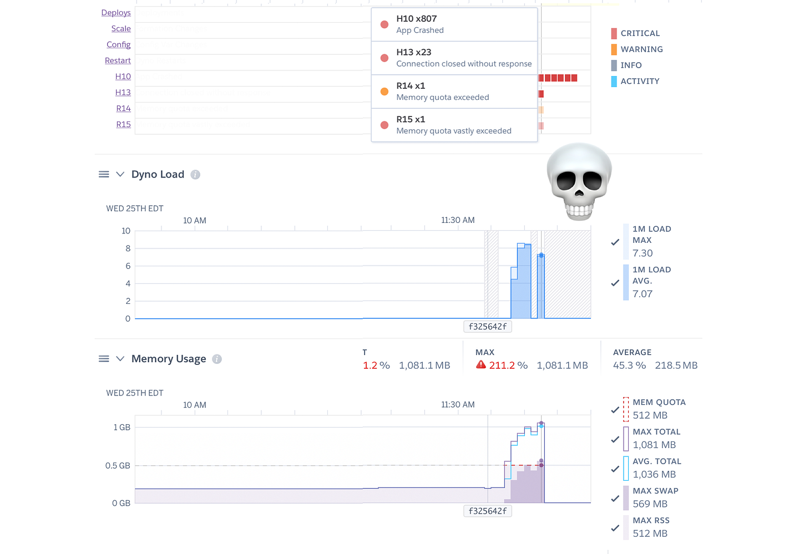This screenshot has width=799, height=554.
Task: Click the red dot beside H13 x23
Action: point(384,58)
